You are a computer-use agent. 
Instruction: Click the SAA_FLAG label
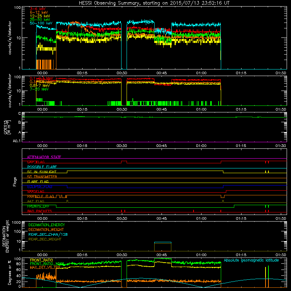(x=36, y=191)
